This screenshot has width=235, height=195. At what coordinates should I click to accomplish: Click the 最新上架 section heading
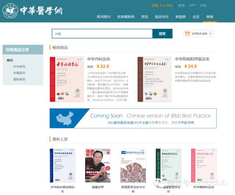60,139
